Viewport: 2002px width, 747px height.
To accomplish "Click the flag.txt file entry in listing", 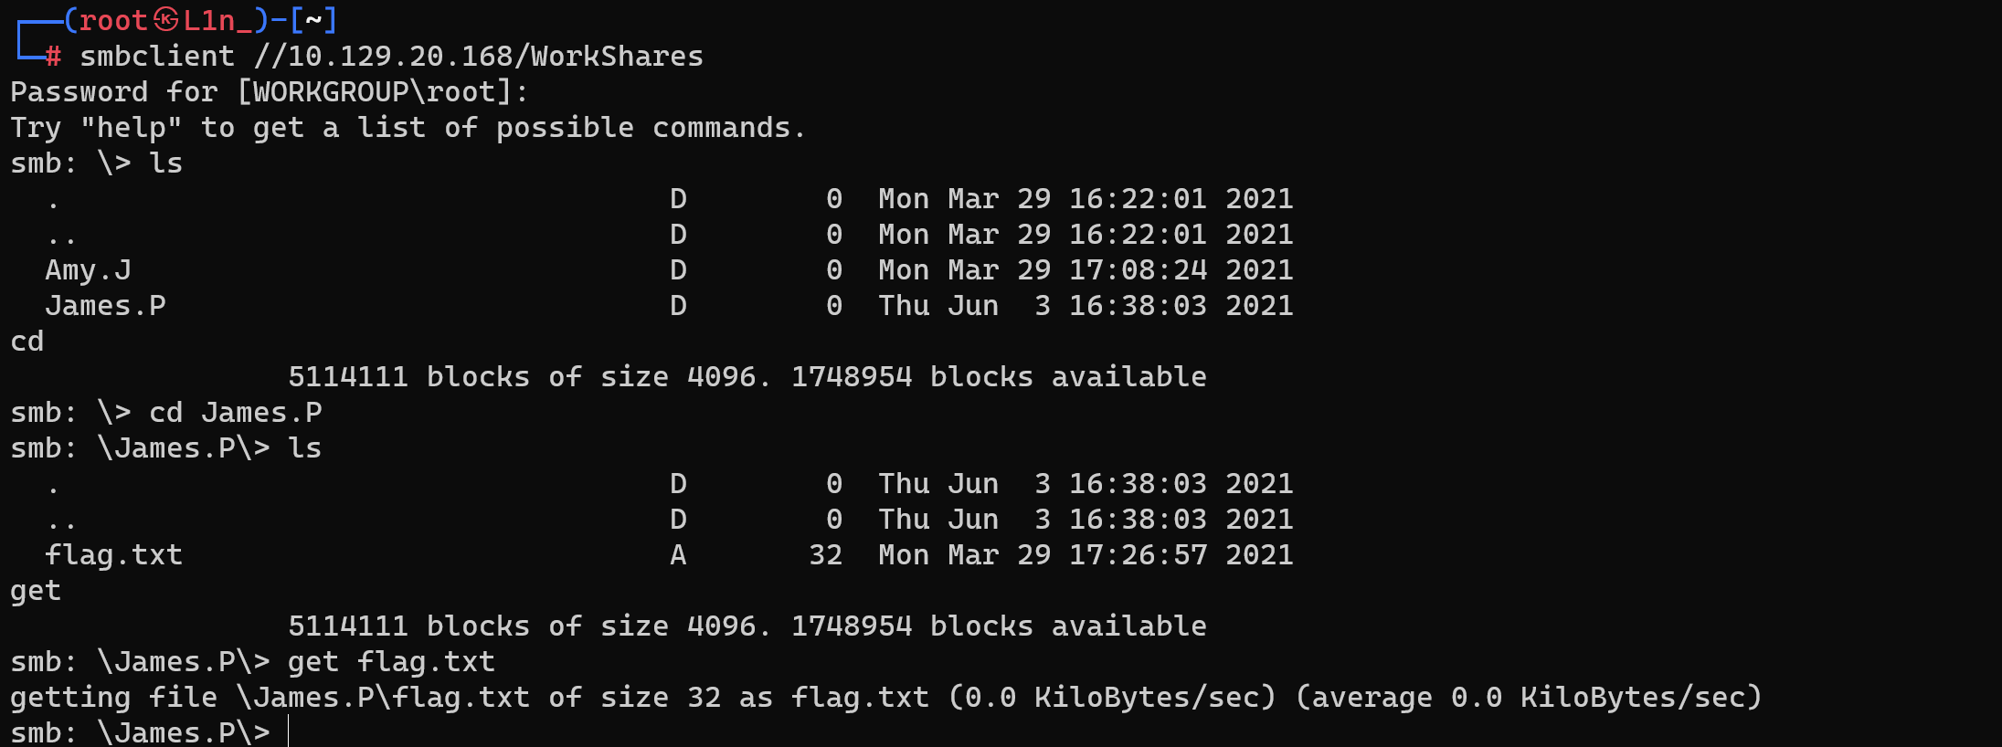I will (x=114, y=555).
